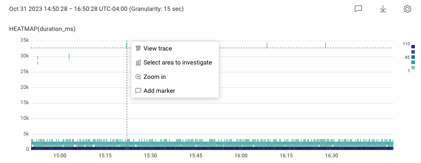Click the 15:15 x-axis label
Image resolution: width=421 pixels, height=163 pixels.
[105, 155]
